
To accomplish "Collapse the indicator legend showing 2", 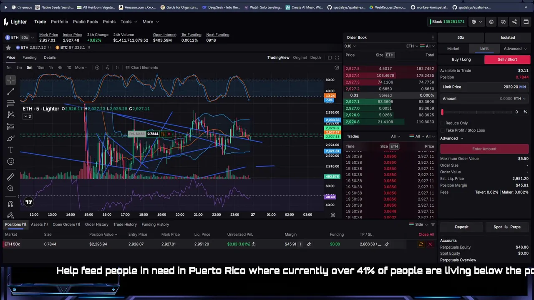I will (x=27, y=116).
